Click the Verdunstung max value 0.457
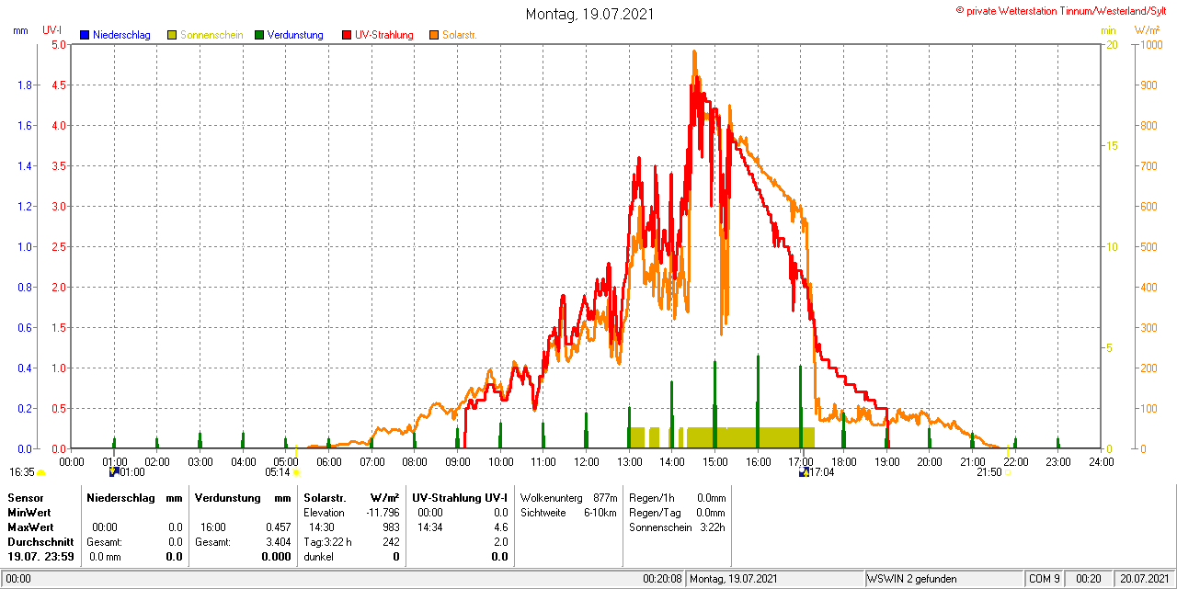The image size is (1177, 589). 277,527
